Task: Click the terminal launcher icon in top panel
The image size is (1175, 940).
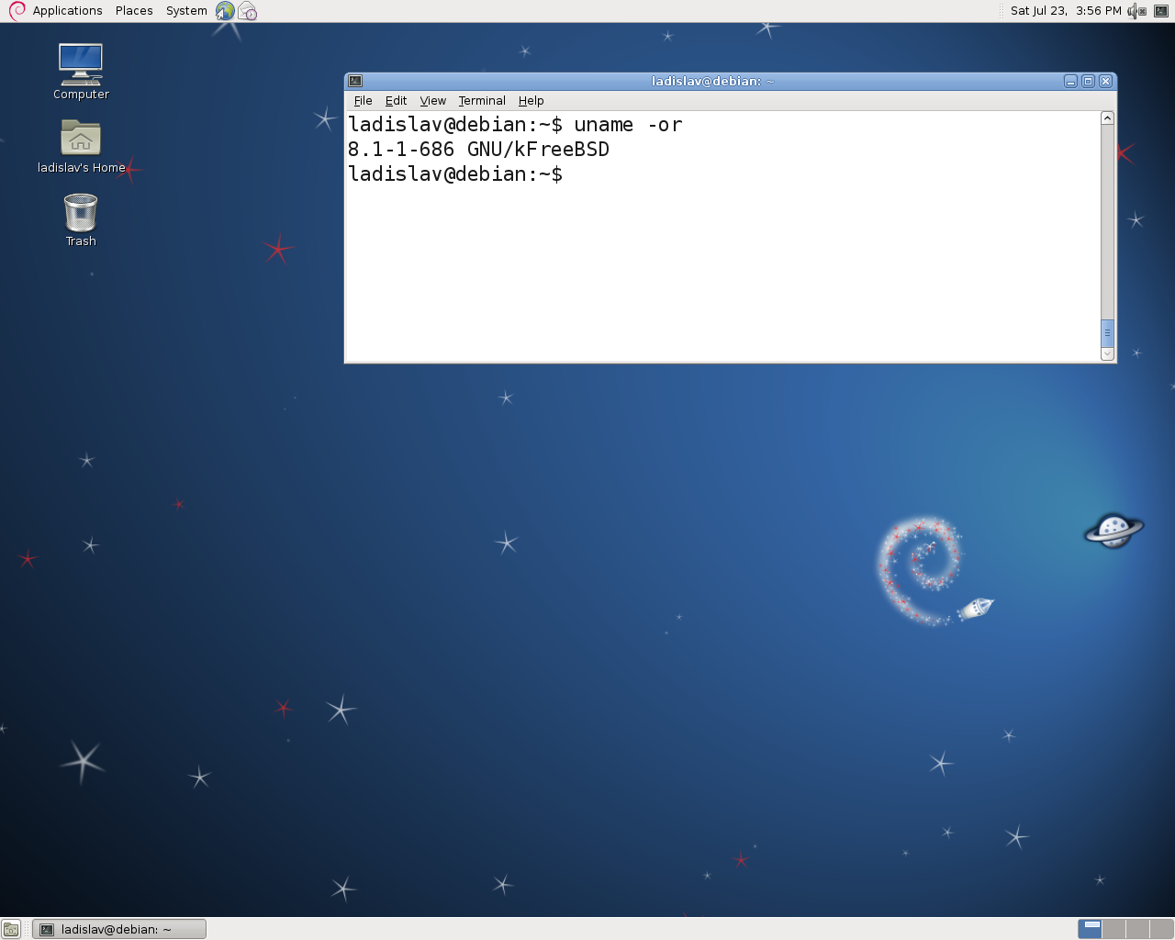Action: 1161,11
